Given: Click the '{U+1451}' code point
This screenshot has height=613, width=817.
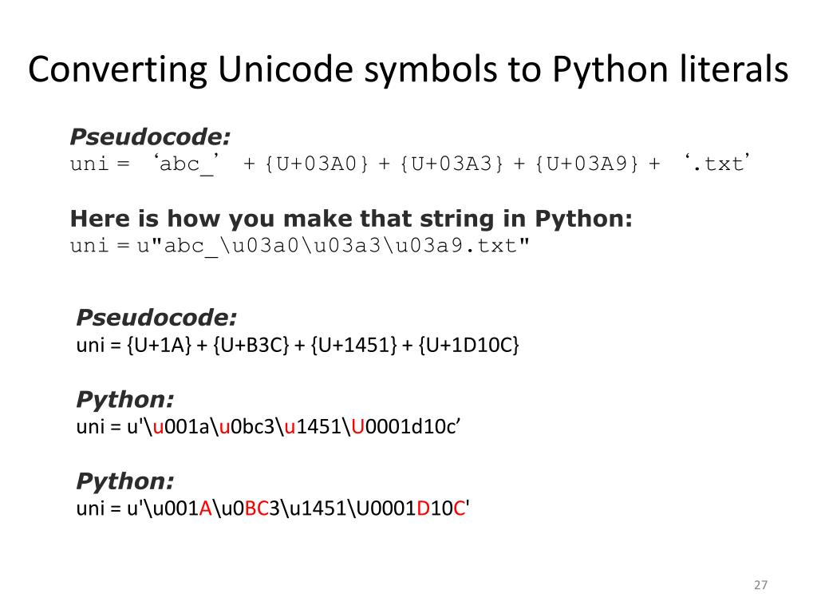Looking at the screenshot, I should coord(353,345).
